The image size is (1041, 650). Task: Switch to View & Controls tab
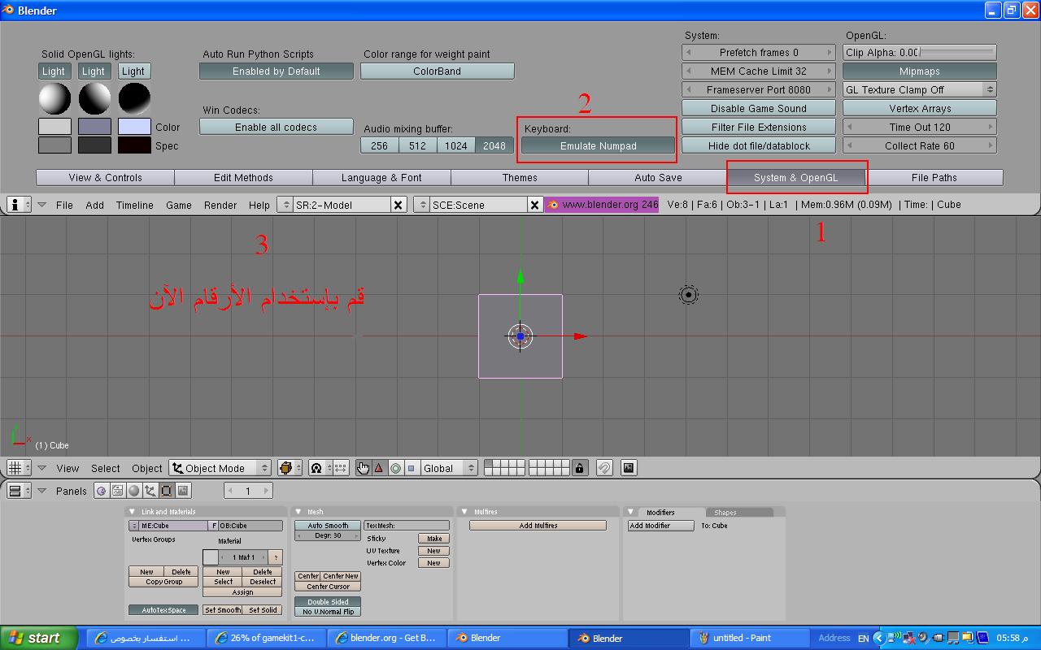click(x=105, y=178)
